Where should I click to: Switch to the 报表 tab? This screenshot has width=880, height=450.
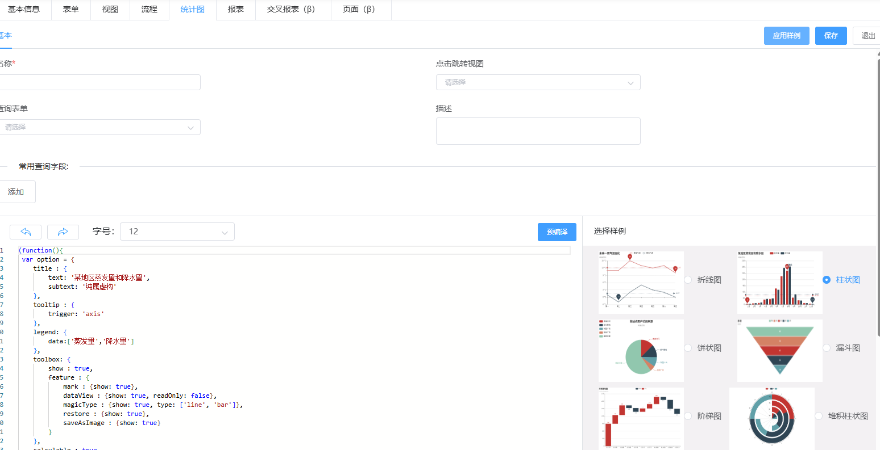pyautogui.click(x=236, y=10)
